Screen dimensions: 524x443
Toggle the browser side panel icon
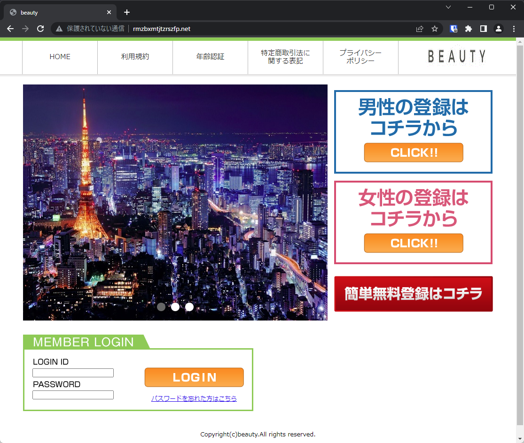(483, 29)
